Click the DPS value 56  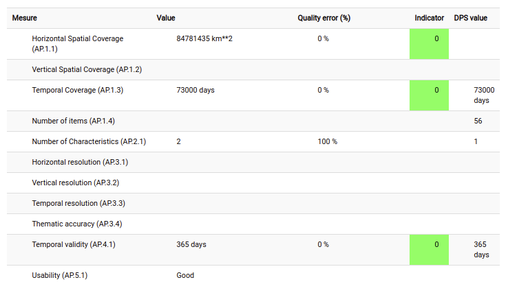coord(478,121)
